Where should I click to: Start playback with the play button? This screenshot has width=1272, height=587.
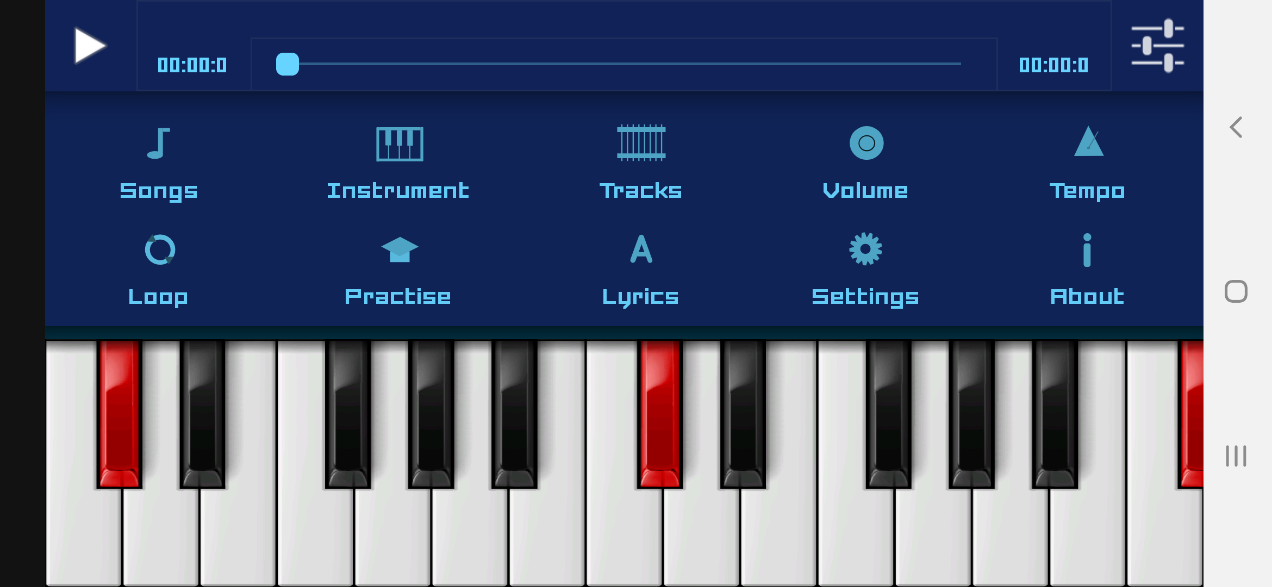click(x=90, y=46)
